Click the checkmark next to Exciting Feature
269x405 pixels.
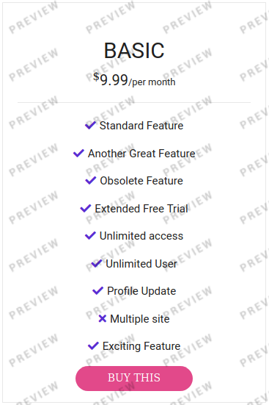point(93,346)
